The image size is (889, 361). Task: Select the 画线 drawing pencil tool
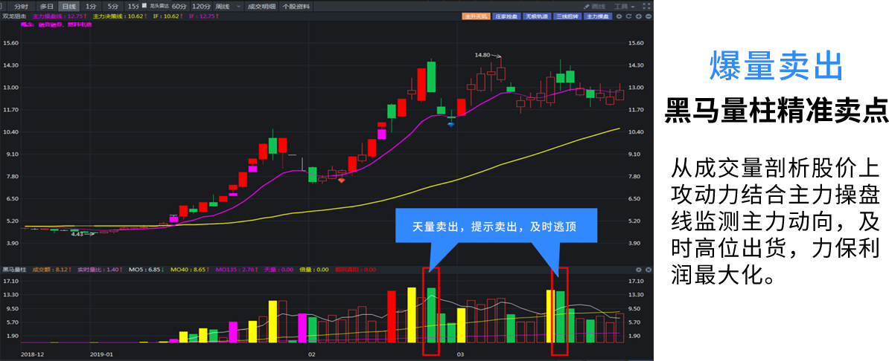593,6
